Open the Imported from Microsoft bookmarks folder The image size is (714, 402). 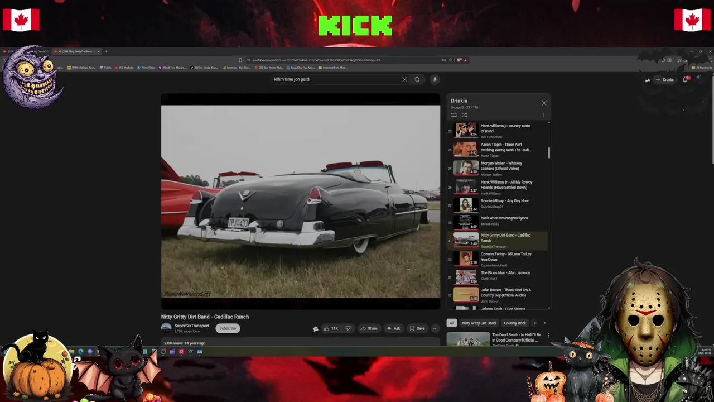pyautogui.click(x=333, y=68)
